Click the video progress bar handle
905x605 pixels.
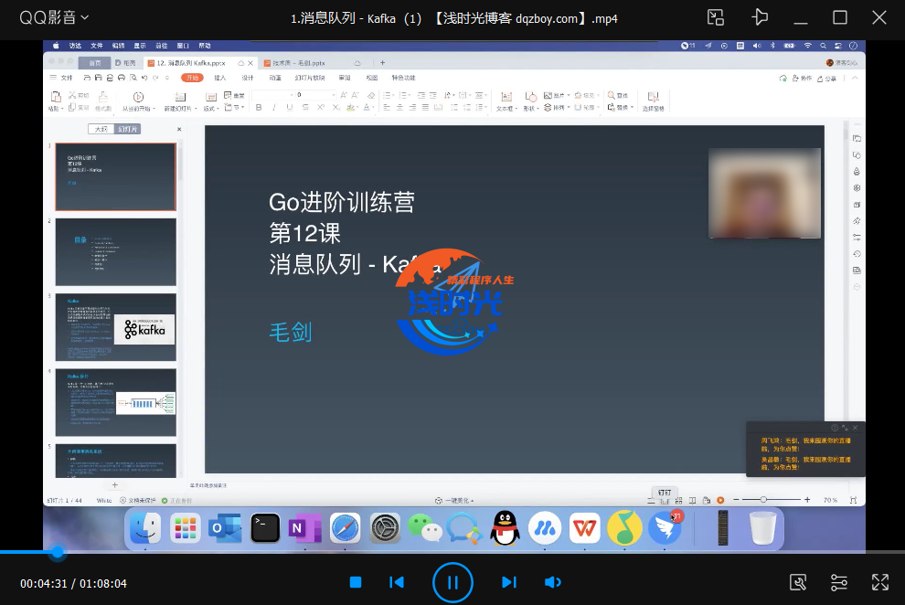[x=58, y=552]
